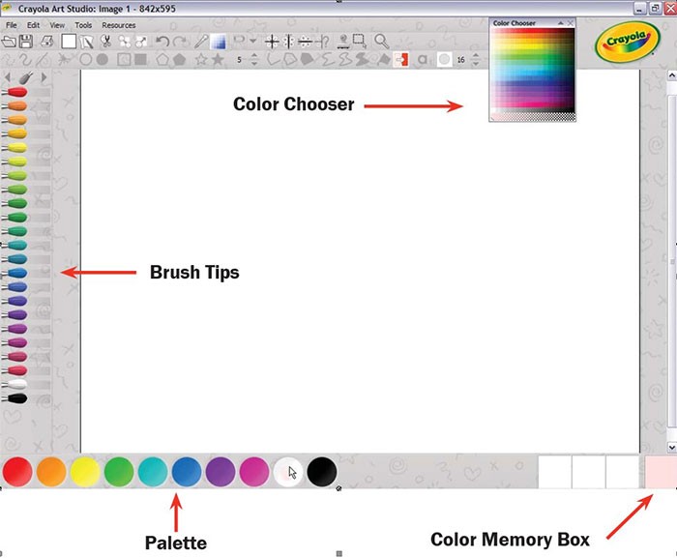Open the Tools menu
677x558 pixels.
84,25
